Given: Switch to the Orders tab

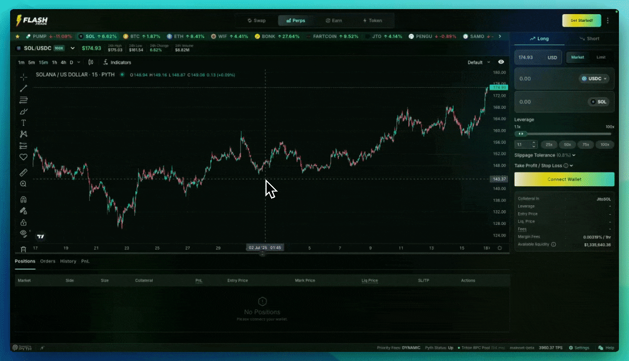Looking at the screenshot, I should [x=48, y=261].
